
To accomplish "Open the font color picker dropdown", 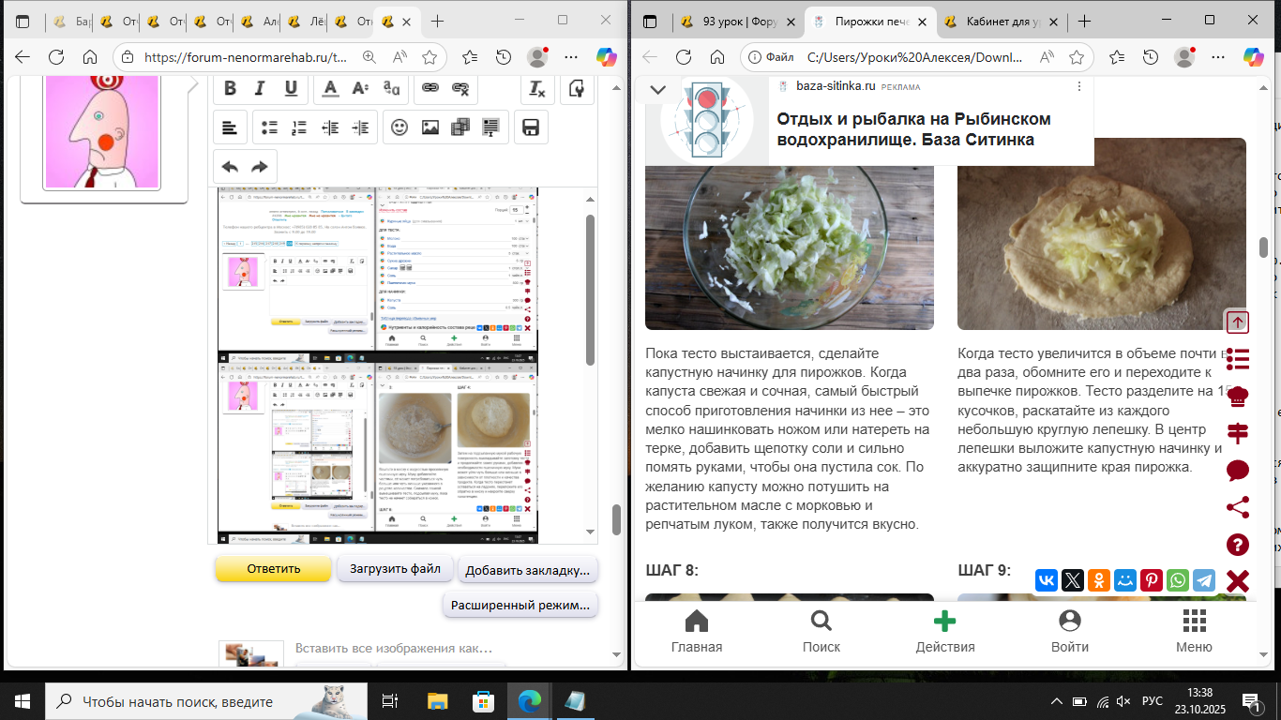I will click(330, 88).
